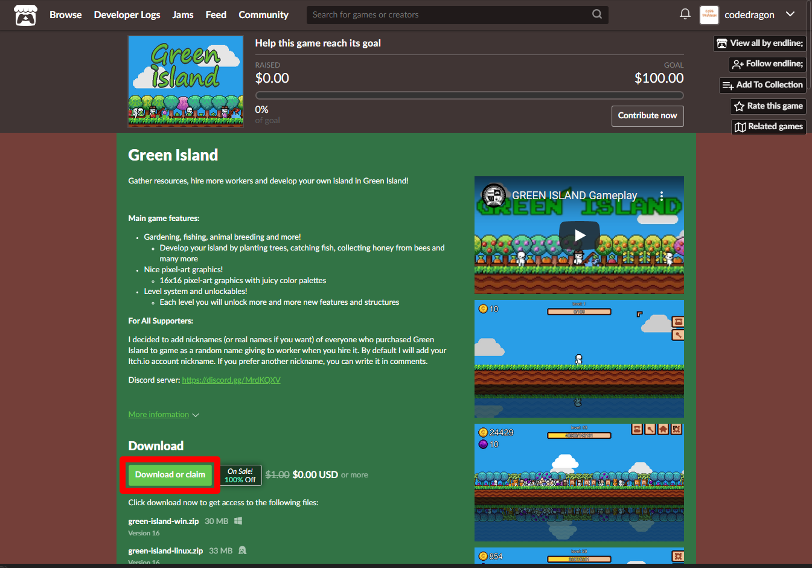Open the Feed page

[216, 14]
